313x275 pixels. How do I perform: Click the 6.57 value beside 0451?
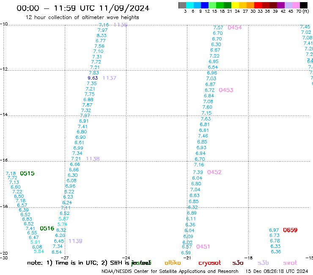pyautogui.click(x=187, y=247)
